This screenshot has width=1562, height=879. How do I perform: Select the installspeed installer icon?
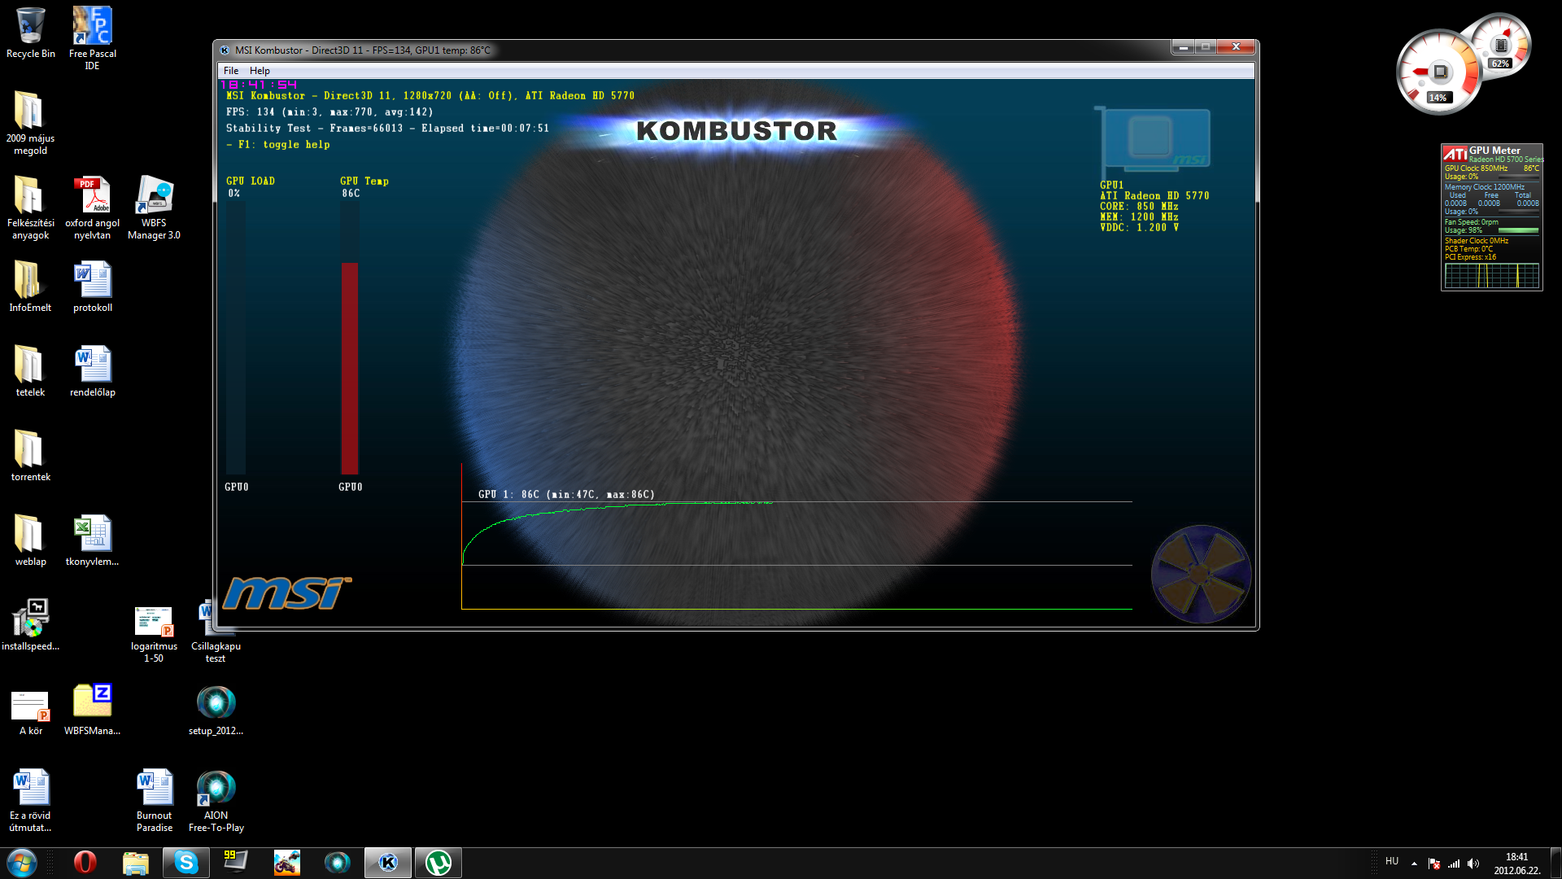tap(30, 625)
